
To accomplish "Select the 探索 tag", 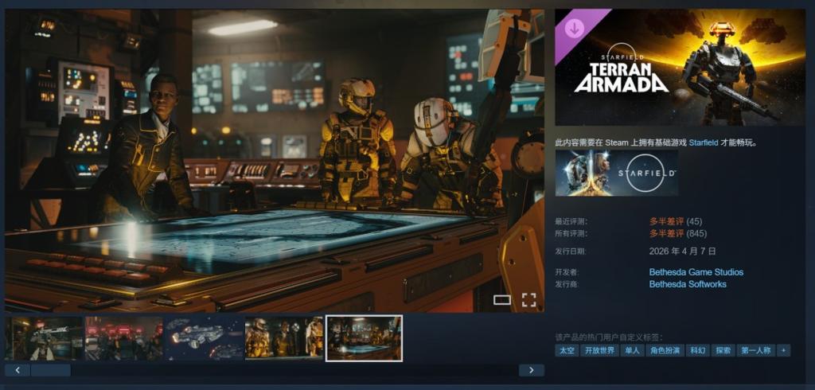I will coord(723,350).
